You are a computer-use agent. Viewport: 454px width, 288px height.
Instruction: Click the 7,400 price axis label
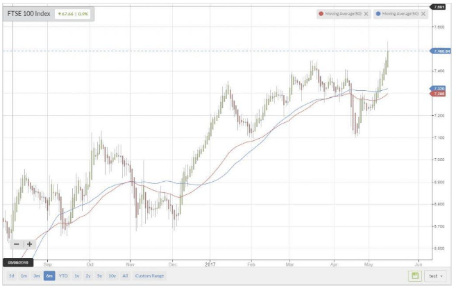click(x=439, y=71)
